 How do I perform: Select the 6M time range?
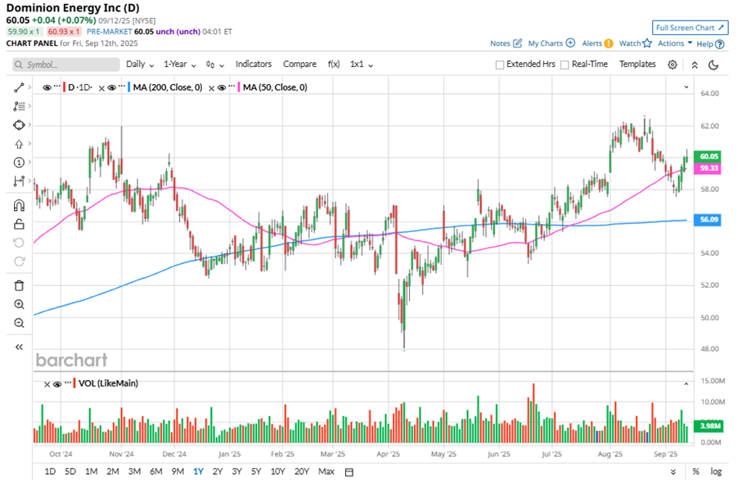tap(155, 472)
